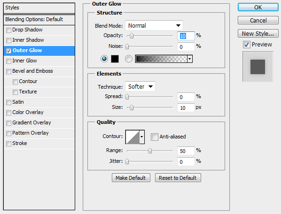281x214 pixels.
Task: Click the Contour curve thumbnail
Action: (x=133, y=137)
